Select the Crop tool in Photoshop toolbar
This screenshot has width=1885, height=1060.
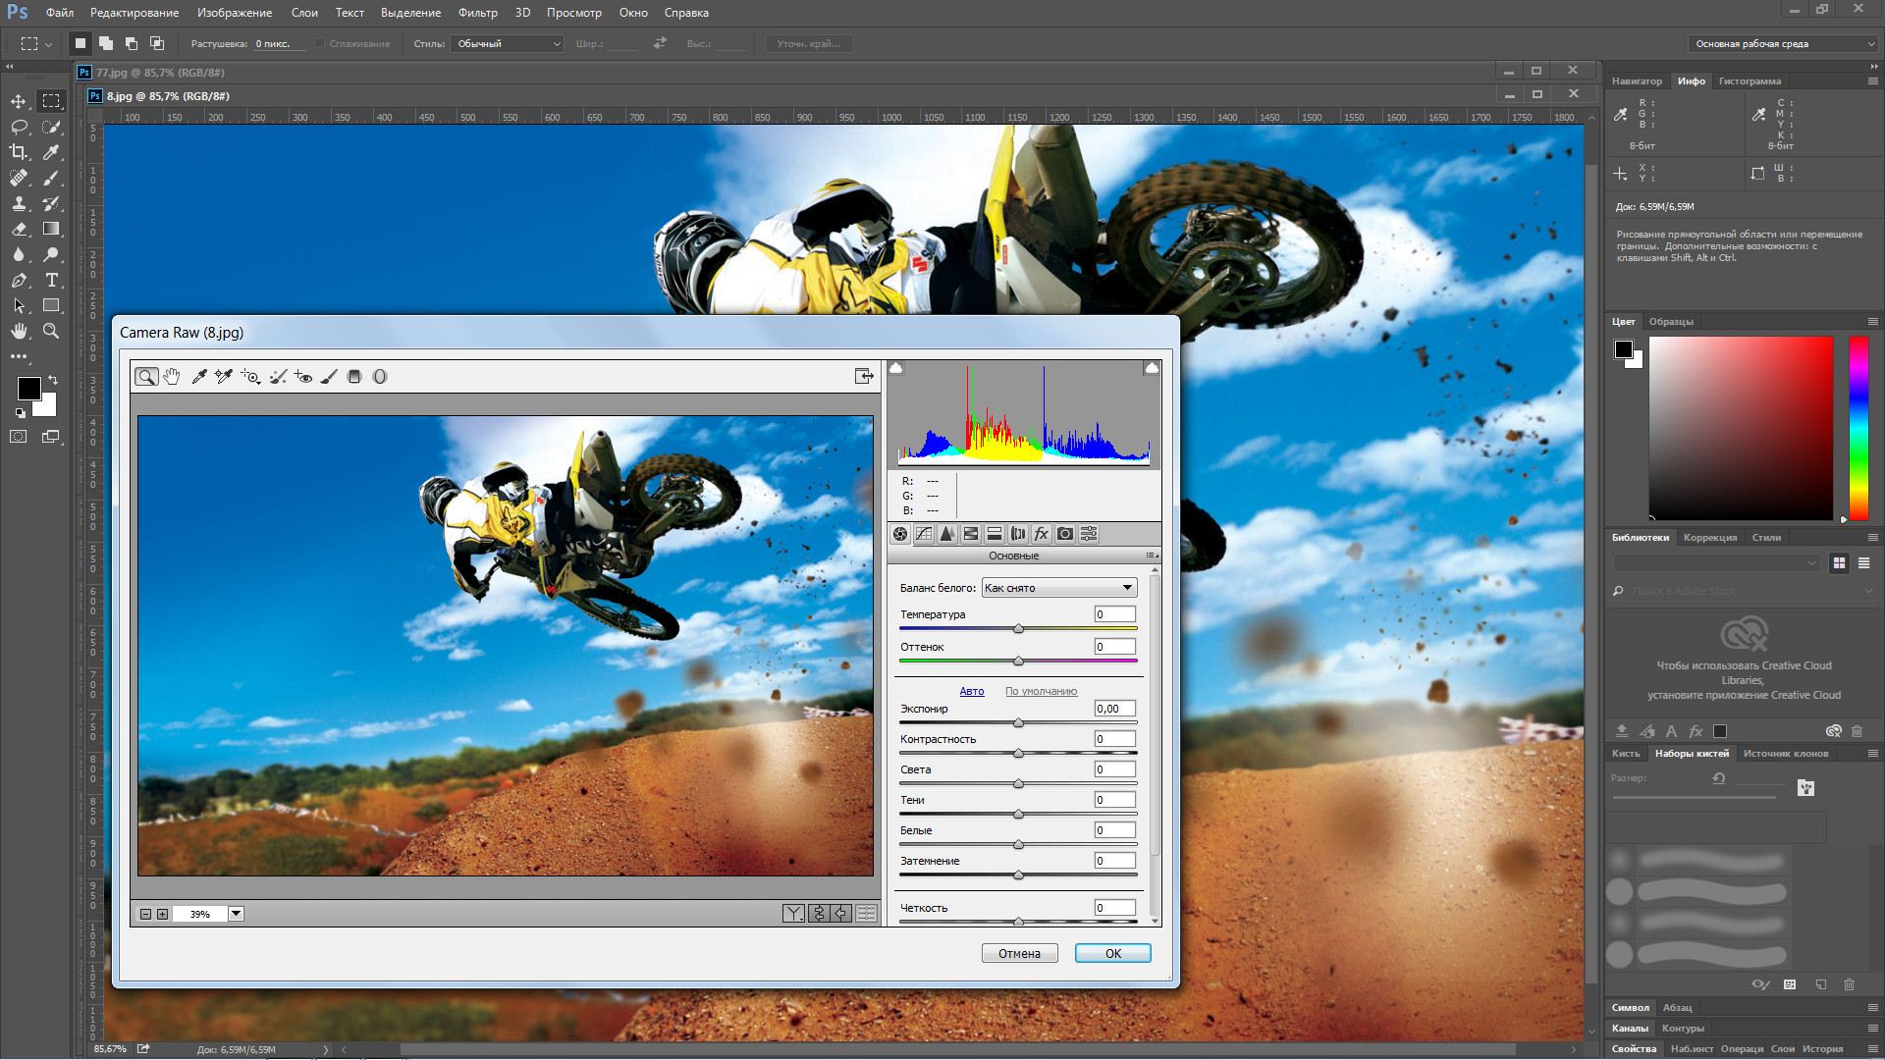pos(19,152)
